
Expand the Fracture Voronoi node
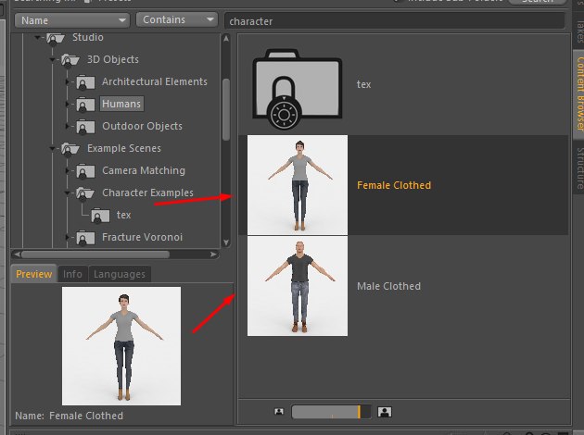(x=67, y=237)
